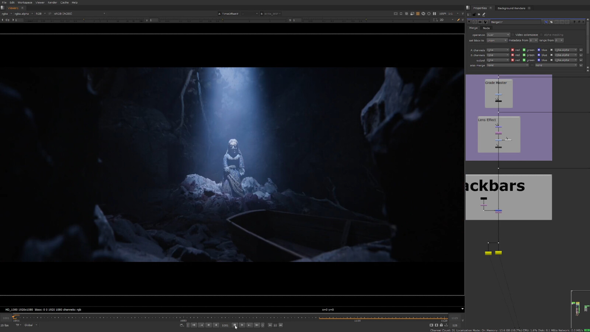
Task: Click the wrench presets icon for Merge17
Action: [x=485, y=22]
